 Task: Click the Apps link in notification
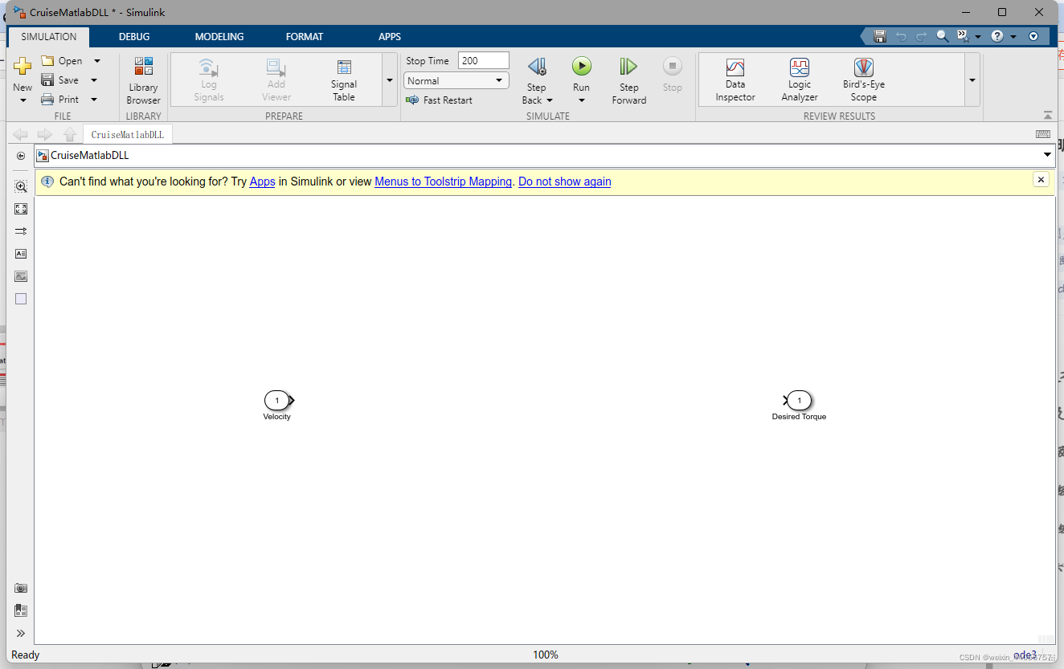263,182
